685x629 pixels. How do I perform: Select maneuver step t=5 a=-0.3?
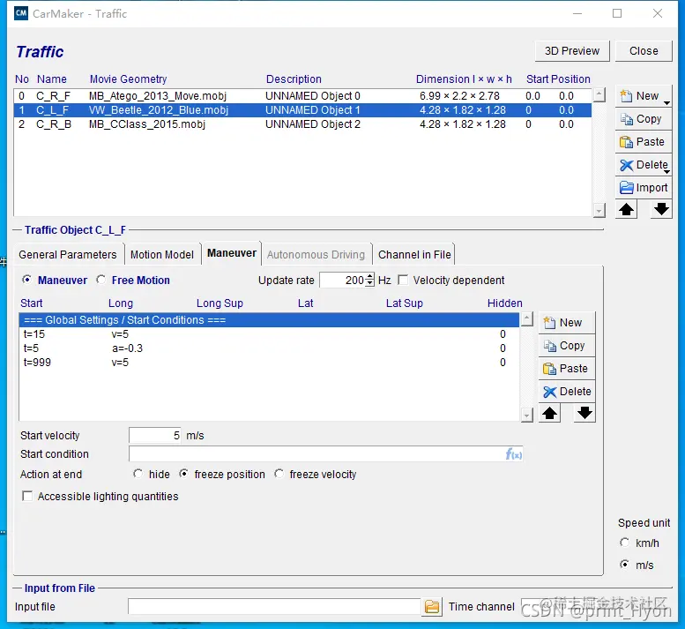tap(269, 348)
